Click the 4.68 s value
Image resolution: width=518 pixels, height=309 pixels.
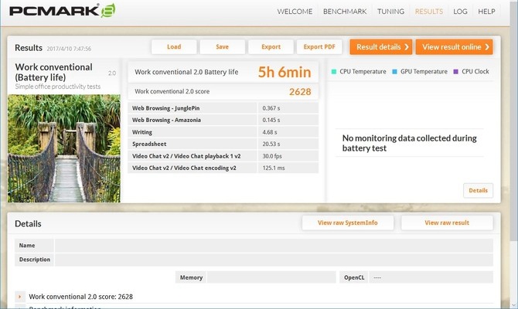coord(270,132)
